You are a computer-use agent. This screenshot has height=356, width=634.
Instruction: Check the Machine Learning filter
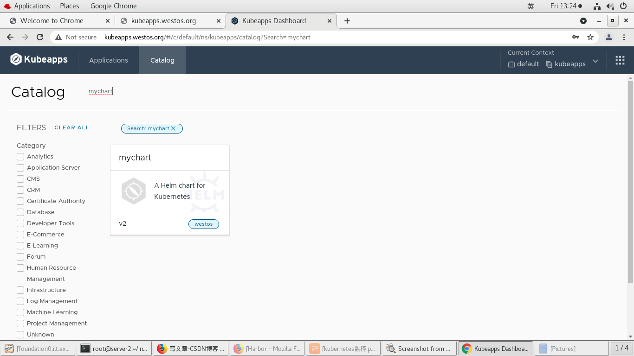tap(20, 312)
